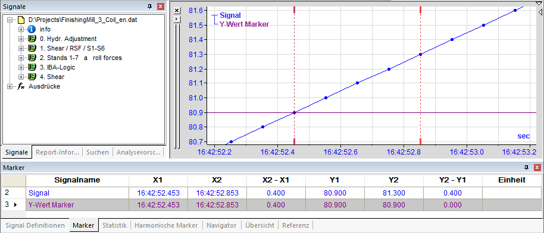The width and height of the screenshot is (544, 233).
Task: Click the Y2 - Y1 column header
Action: [x=453, y=180]
